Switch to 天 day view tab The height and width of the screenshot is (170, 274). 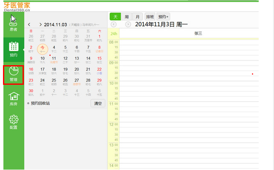(x=115, y=17)
